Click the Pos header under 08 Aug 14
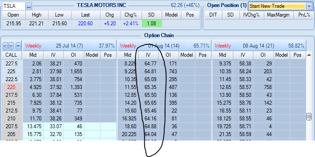 coord(298,55)
